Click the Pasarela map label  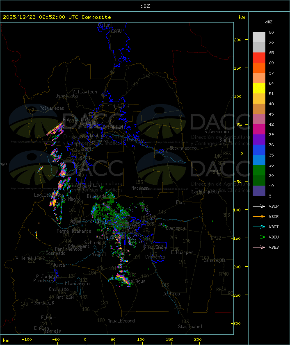point(51,331)
